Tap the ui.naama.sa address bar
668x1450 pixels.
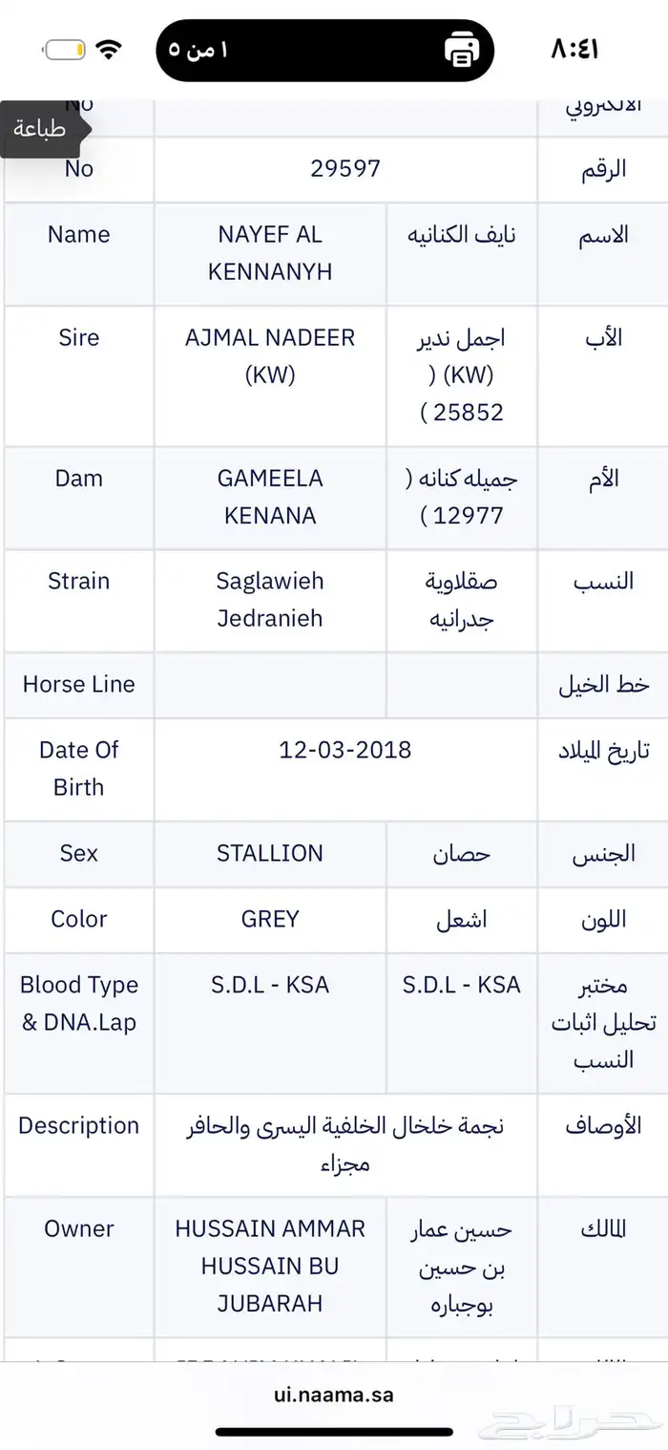coord(334,1394)
